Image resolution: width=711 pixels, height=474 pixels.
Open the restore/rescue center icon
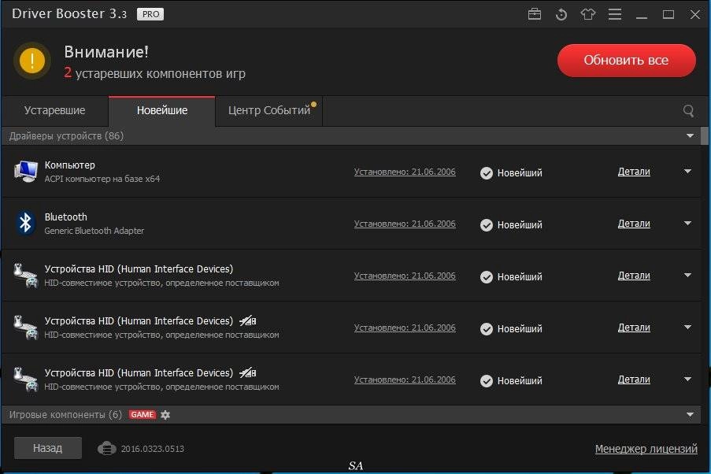(x=561, y=14)
